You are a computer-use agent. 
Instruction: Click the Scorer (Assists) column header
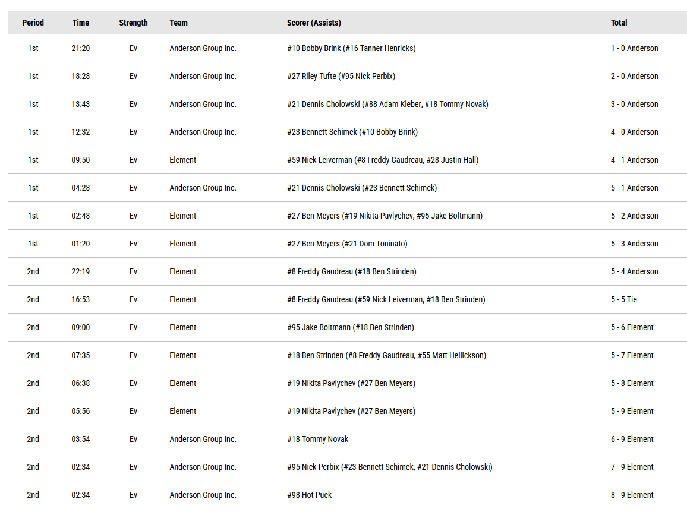(314, 23)
